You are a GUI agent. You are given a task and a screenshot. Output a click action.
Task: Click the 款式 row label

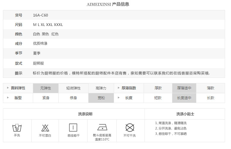pyautogui.click(x=19, y=63)
